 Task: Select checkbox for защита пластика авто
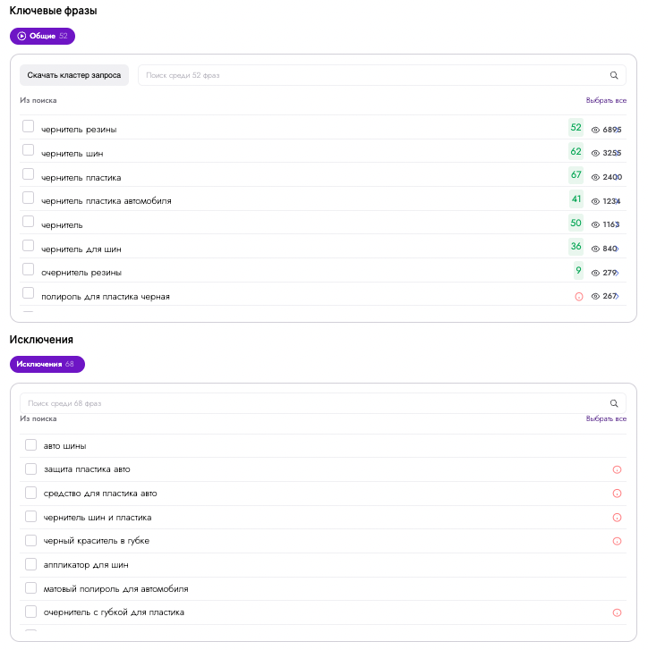(x=30, y=469)
